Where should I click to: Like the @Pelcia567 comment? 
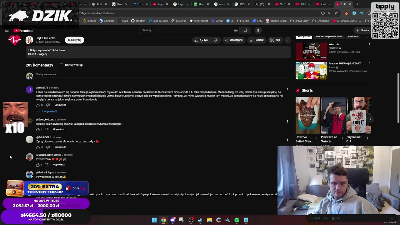[38, 147]
